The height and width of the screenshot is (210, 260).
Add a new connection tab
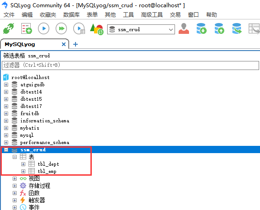click(76, 44)
